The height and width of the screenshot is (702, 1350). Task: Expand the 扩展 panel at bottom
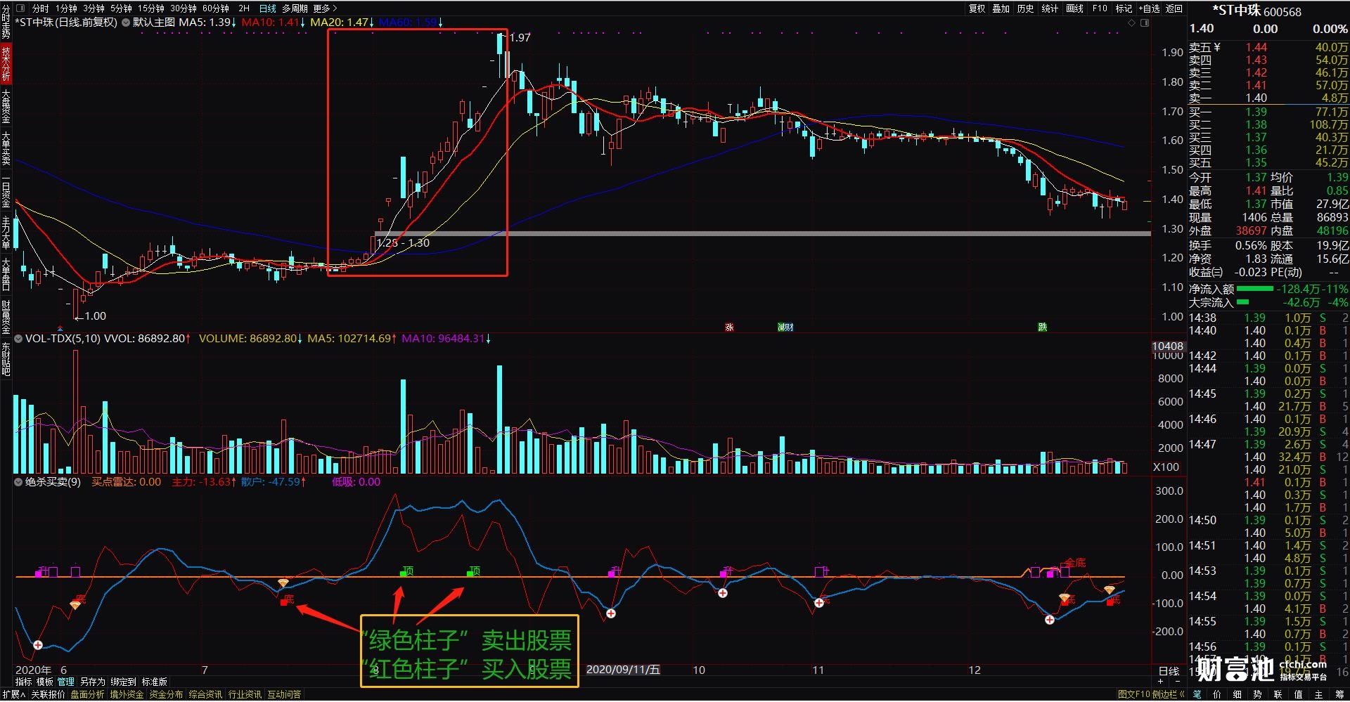(x=13, y=694)
